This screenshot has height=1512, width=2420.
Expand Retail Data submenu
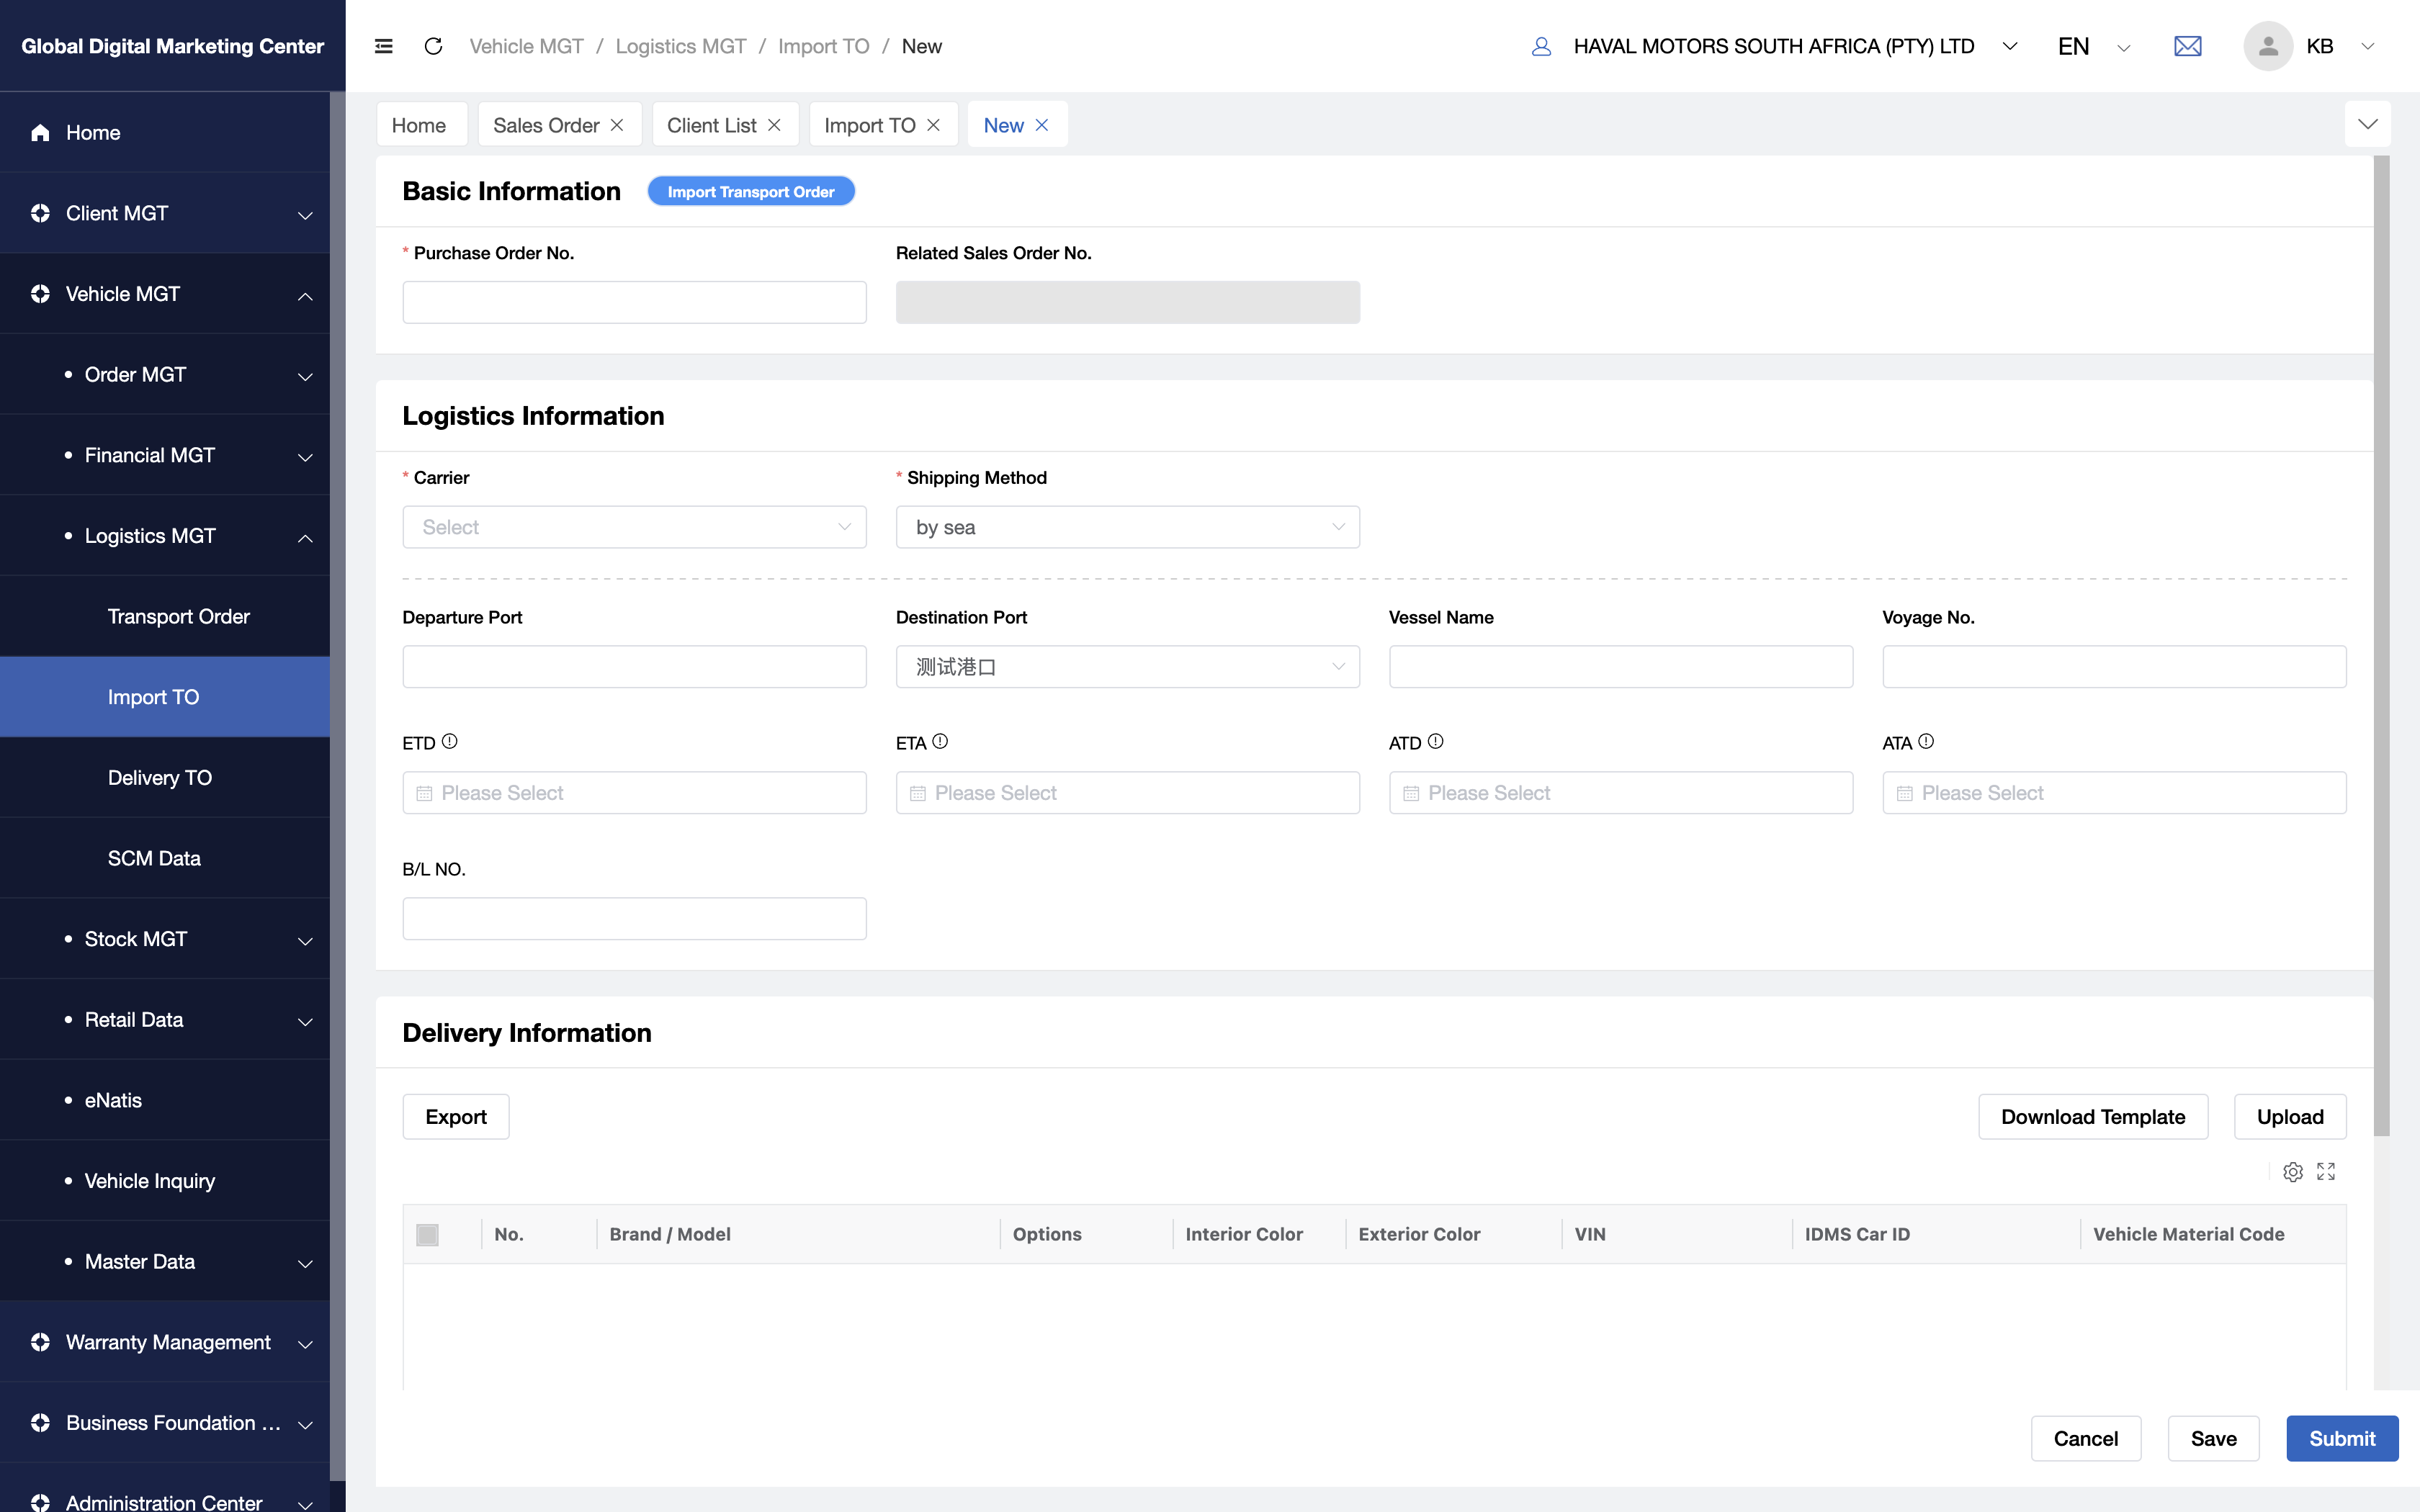point(305,1022)
